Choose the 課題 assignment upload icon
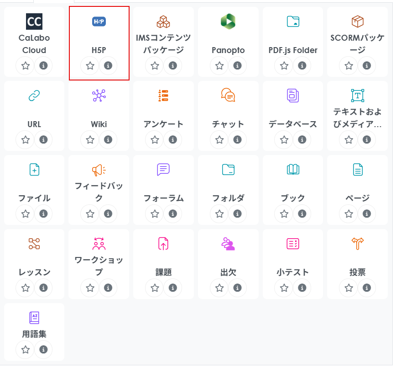 point(163,243)
